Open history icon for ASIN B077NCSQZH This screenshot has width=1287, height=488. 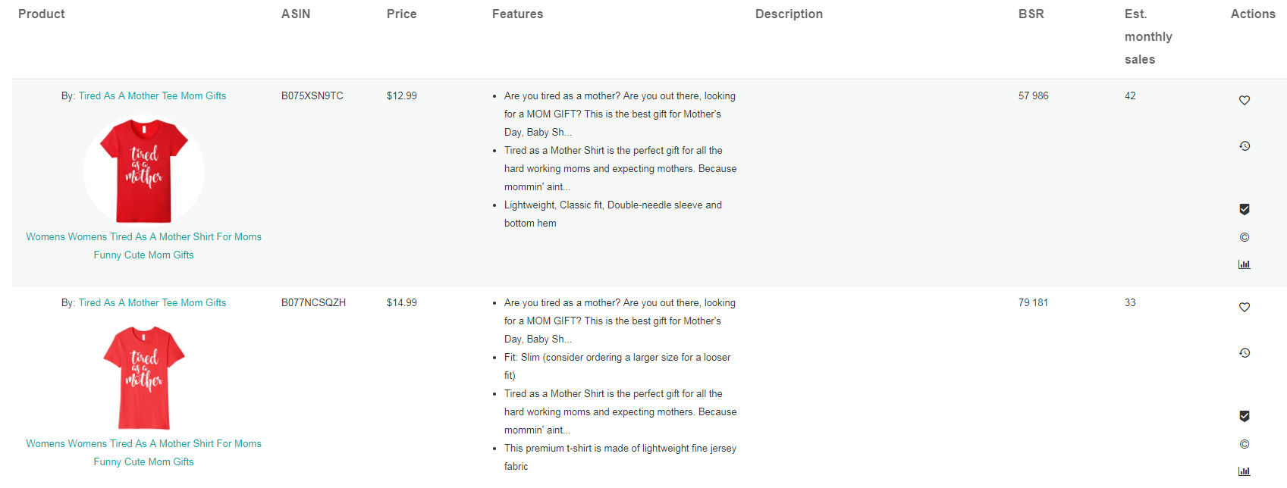pos(1244,352)
